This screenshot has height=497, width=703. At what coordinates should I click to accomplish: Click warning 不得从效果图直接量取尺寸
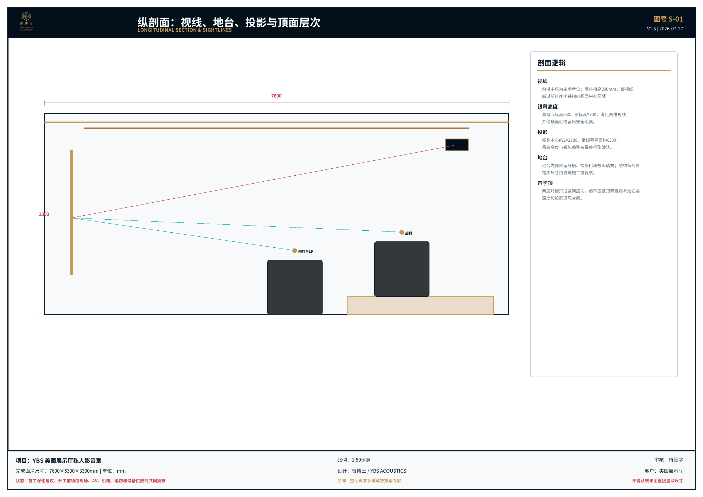coord(657,481)
